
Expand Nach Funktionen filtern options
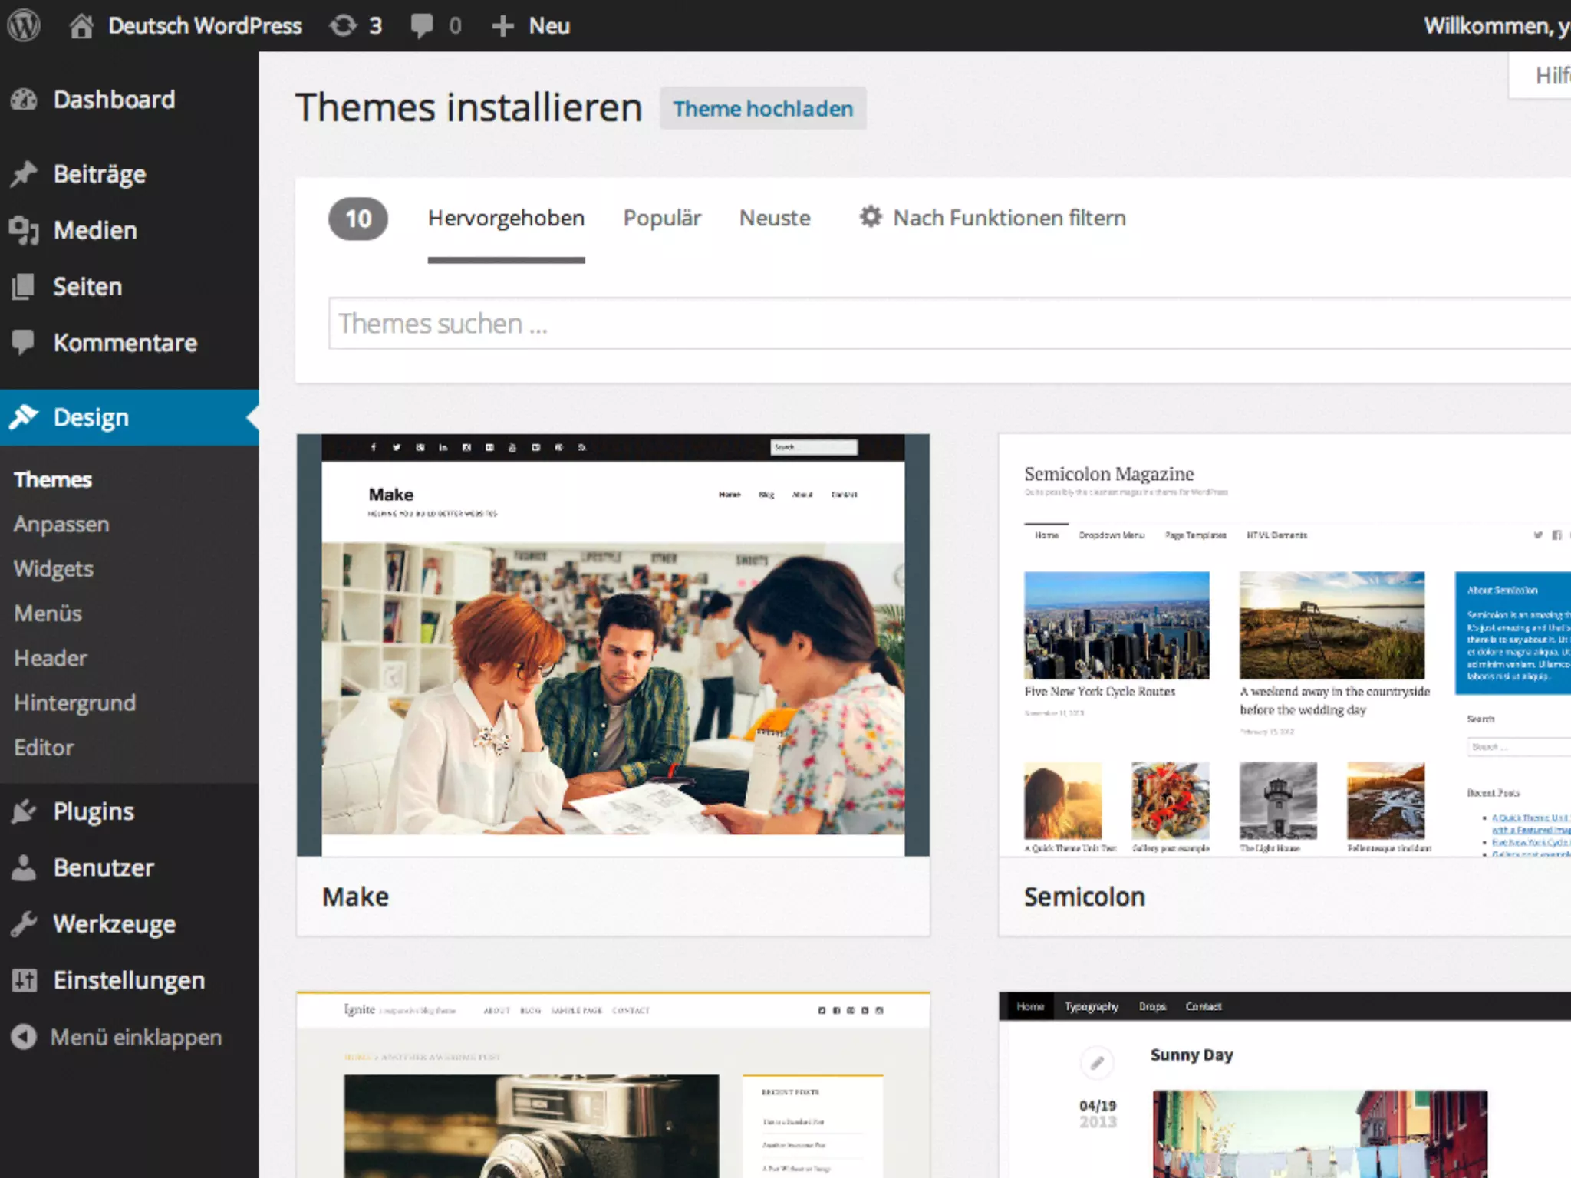point(993,218)
